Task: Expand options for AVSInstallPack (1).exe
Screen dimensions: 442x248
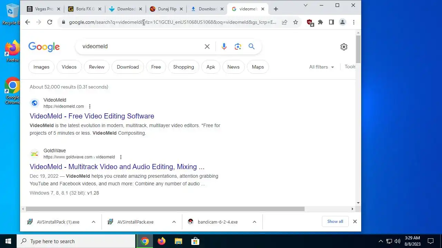Action: coord(94,222)
